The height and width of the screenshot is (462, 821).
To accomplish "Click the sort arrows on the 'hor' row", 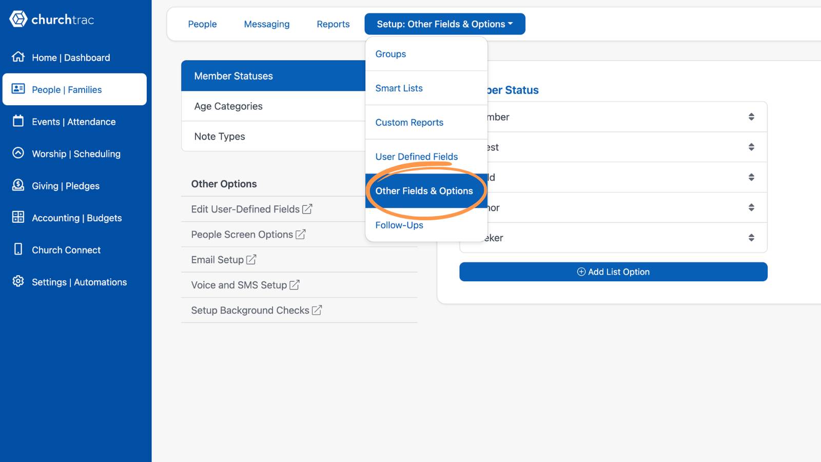I will click(751, 207).
